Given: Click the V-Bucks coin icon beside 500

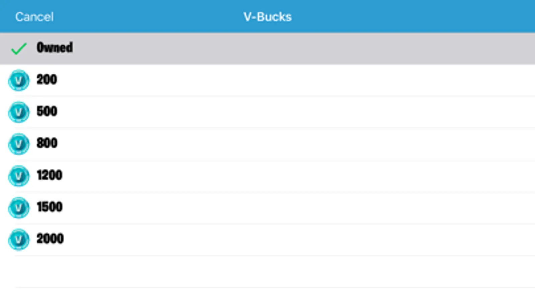Looking at the screenshot, I should [x=19, y=112].
